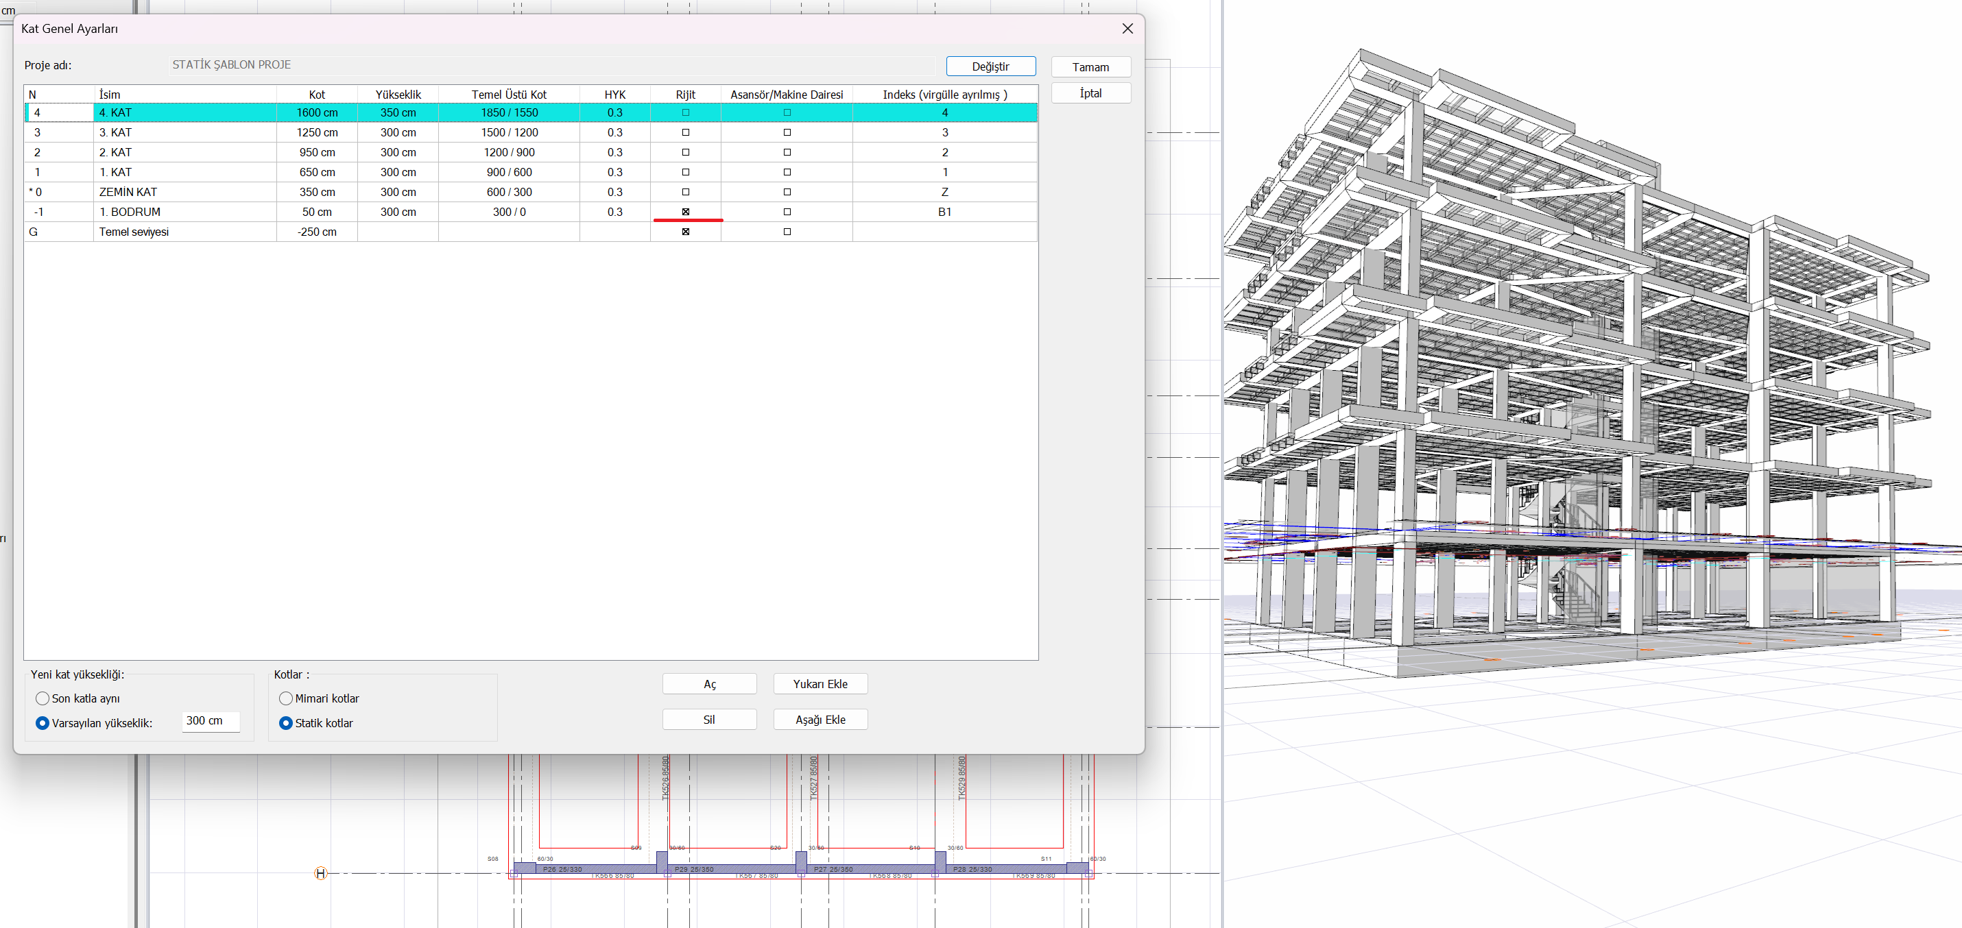This screenshot has height=928, width=1962.
Task: Click Yukarı Ekle to add story above
Action: click(x=820, y=683)
